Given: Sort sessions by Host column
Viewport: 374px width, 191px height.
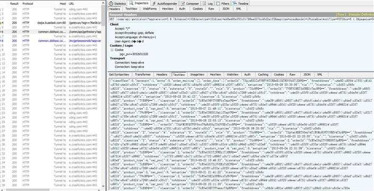Looking at the screenshot, I should (63, 4).
